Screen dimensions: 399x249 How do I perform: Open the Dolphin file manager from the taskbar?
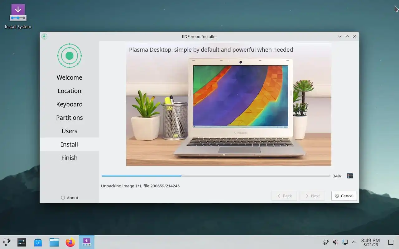pyautogui.click(x=54, y=242)
